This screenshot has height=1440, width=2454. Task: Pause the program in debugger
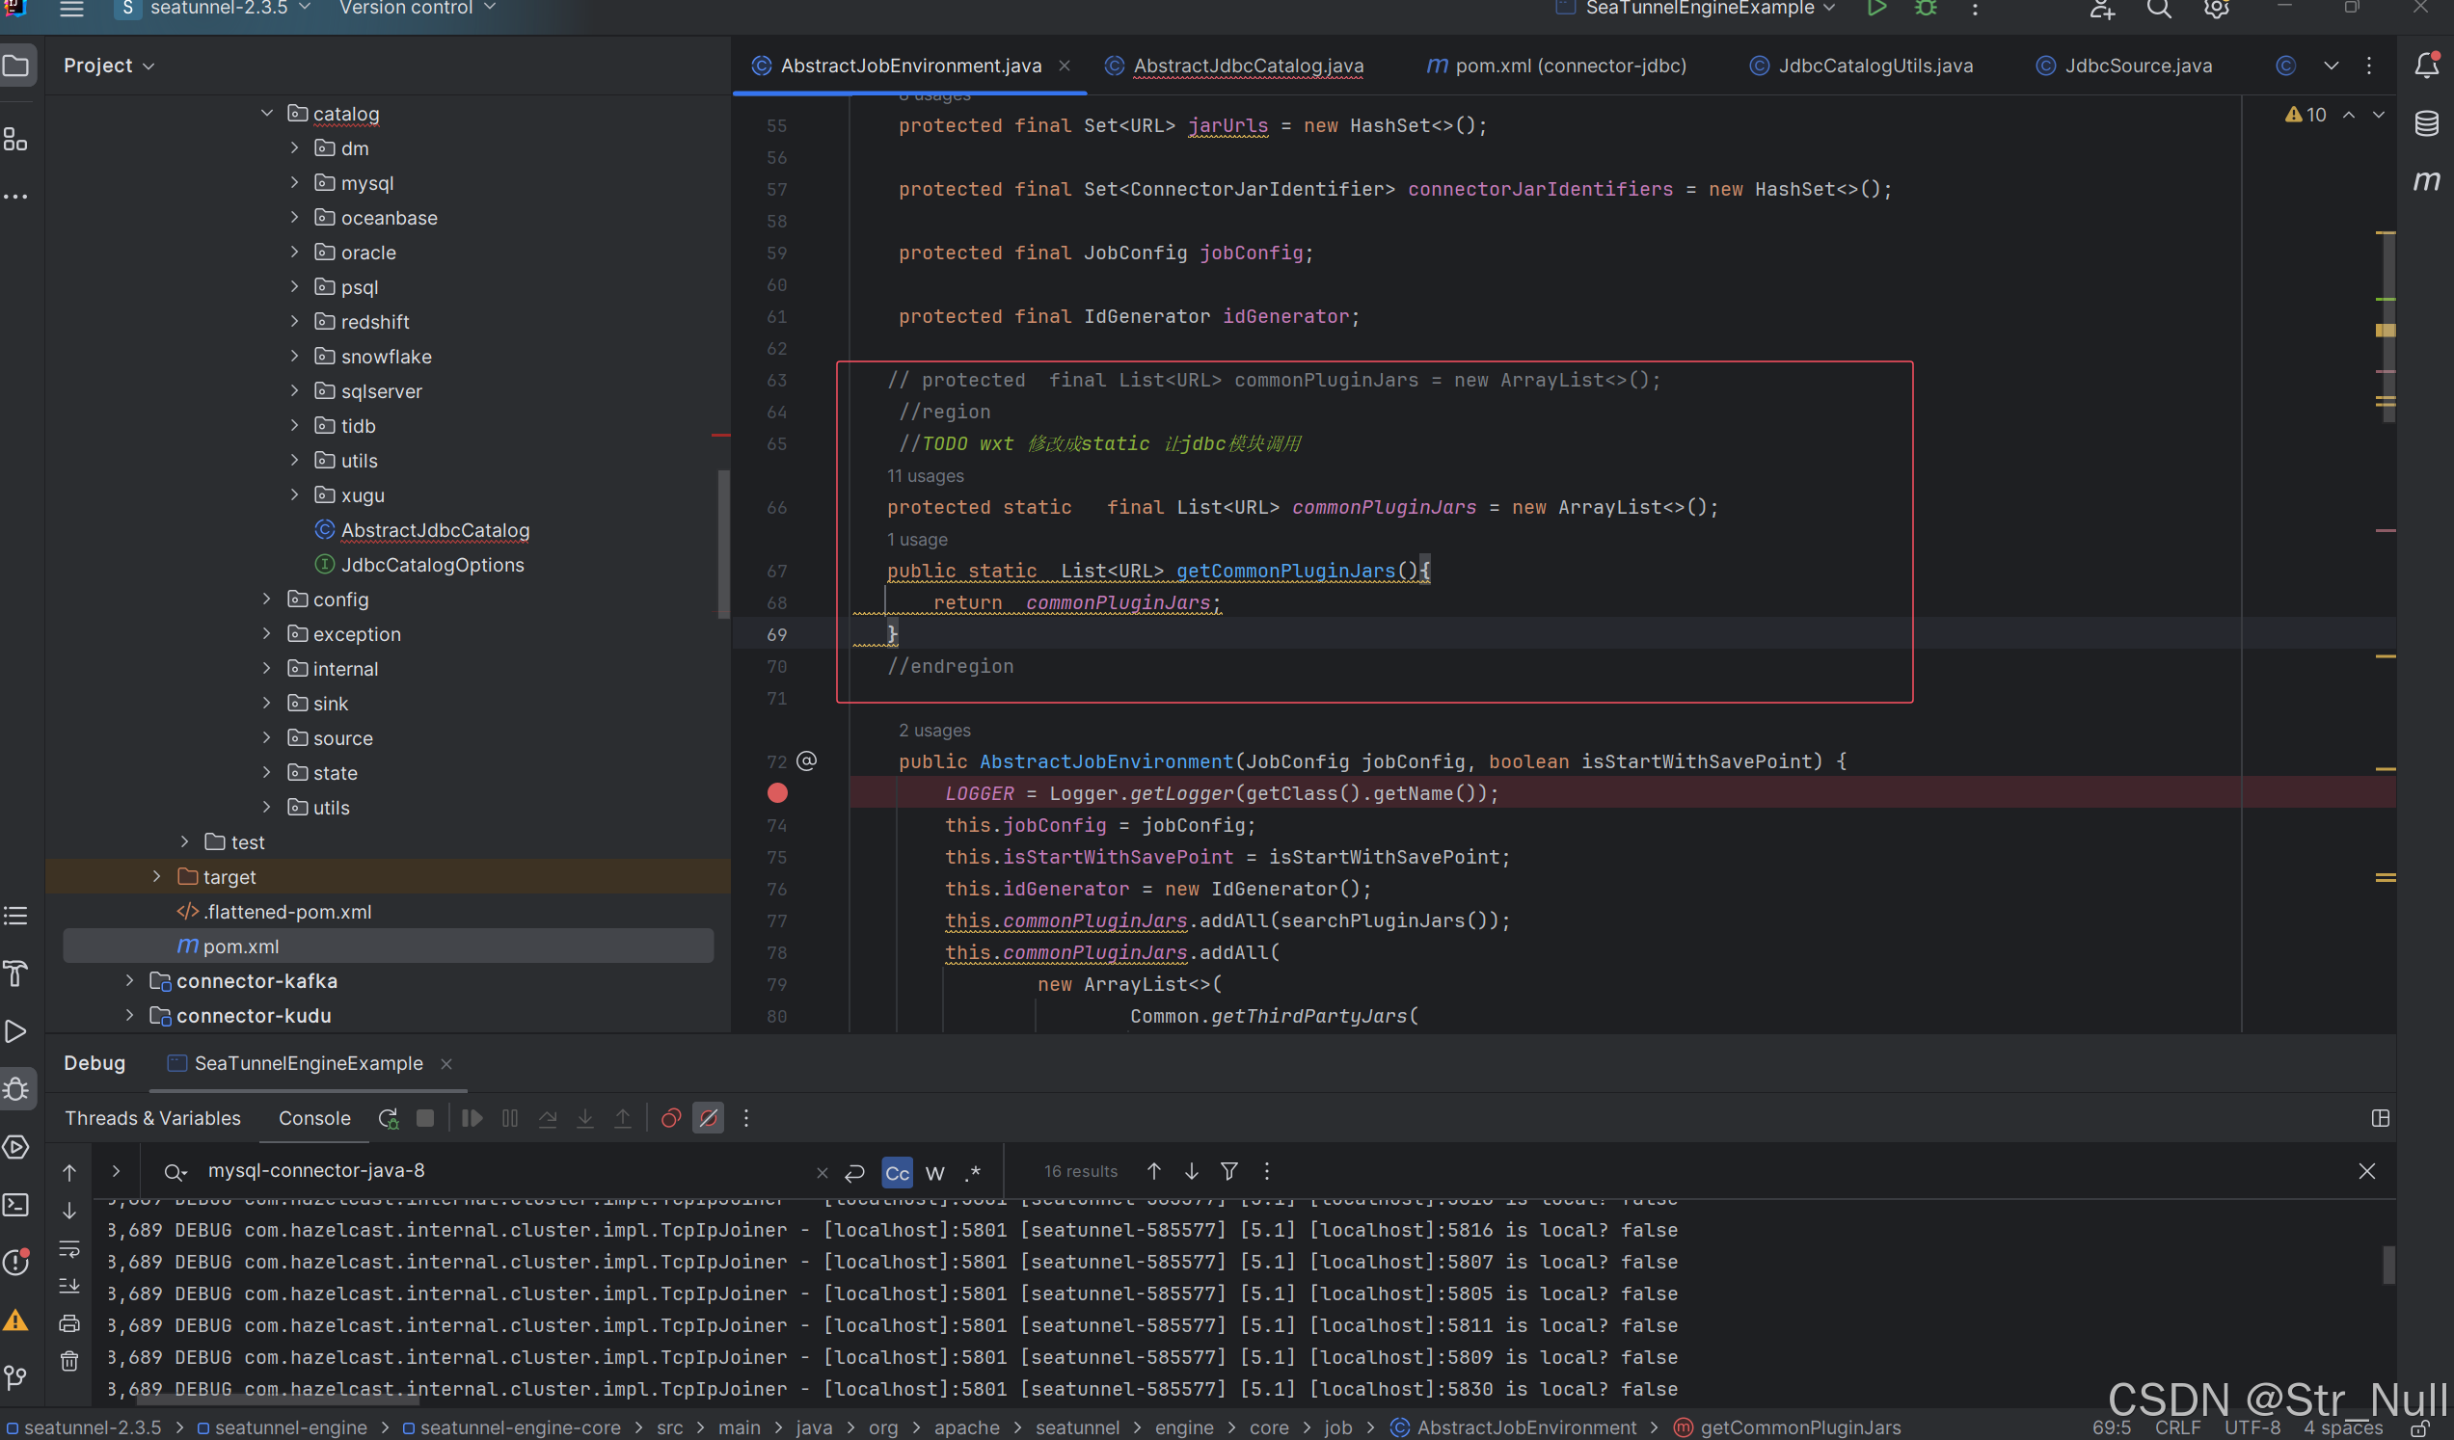pyautogui.click(x=509, y=1118)
